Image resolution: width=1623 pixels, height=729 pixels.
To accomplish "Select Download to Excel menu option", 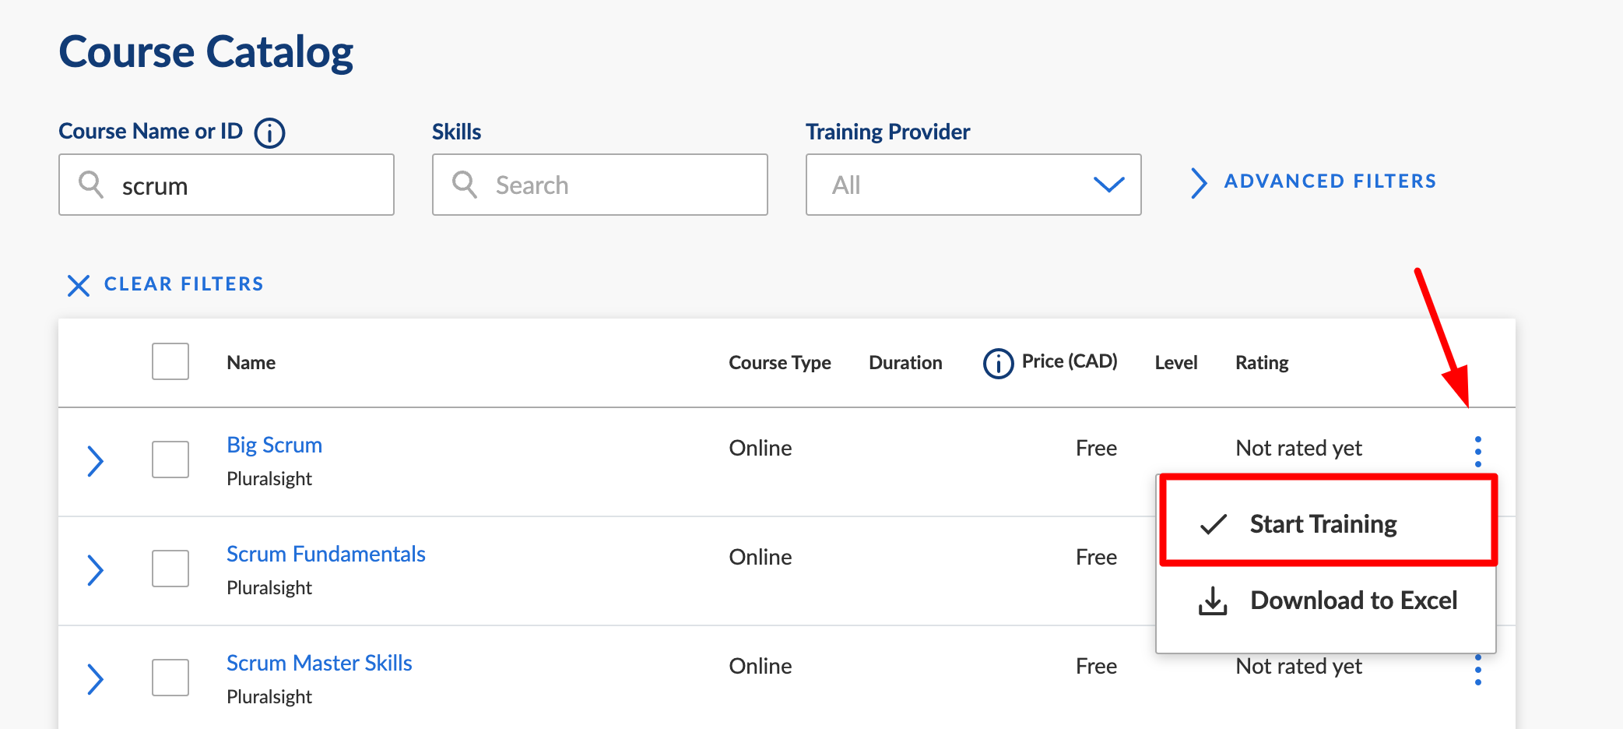I will [x=1353, y=600].
